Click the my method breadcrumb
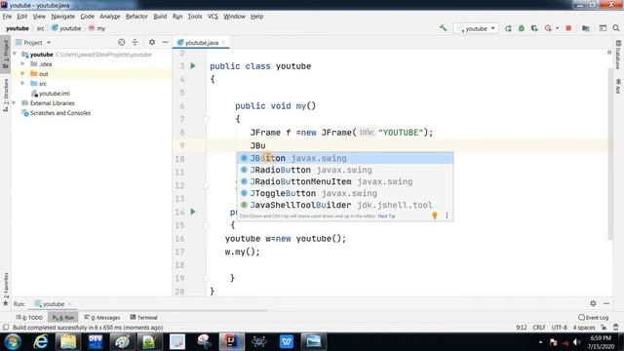 [x=97, y=28]
